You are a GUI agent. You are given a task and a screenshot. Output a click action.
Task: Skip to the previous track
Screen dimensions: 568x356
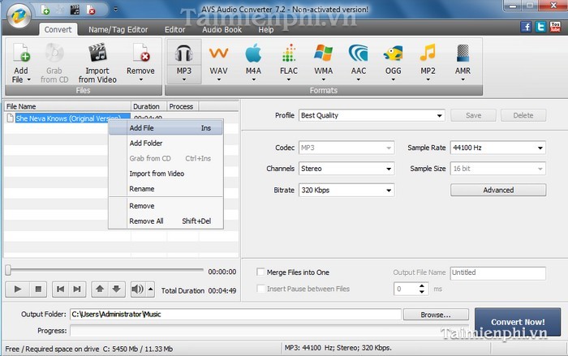61,289
